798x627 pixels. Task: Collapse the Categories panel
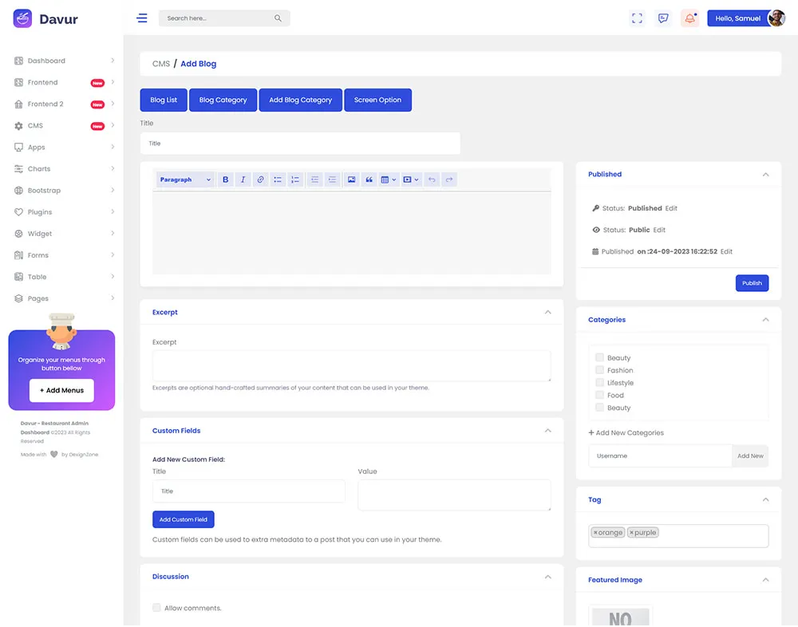[765, 320]
